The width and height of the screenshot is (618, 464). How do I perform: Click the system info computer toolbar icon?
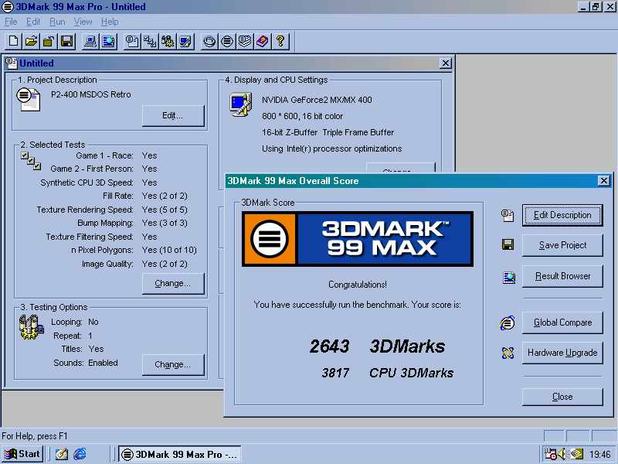pyautogui.click(x=90, y=41)
